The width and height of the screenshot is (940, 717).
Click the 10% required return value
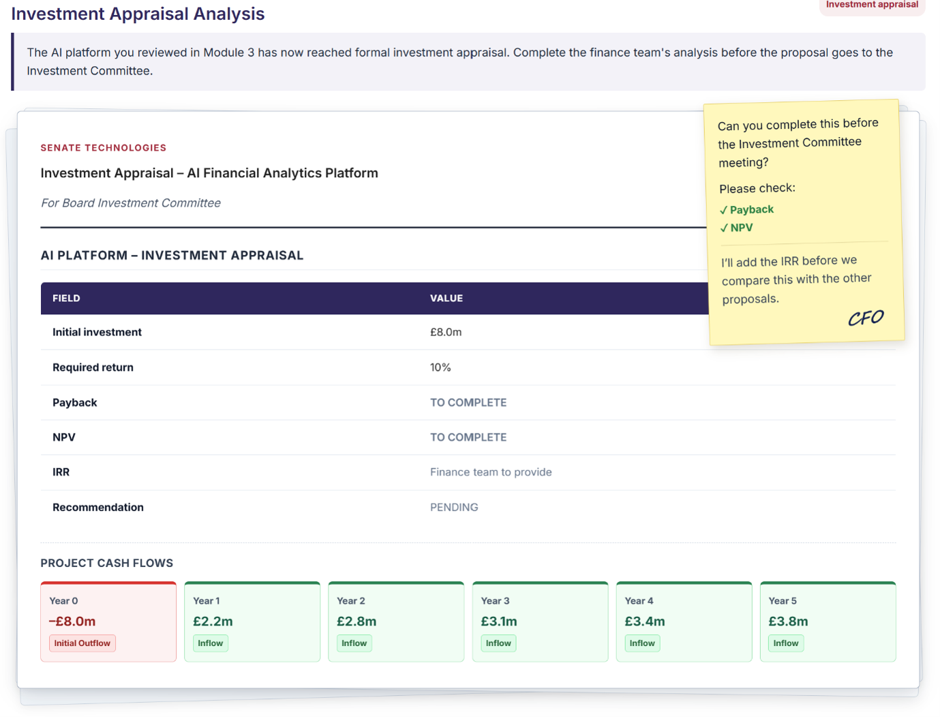click(440, 367)
